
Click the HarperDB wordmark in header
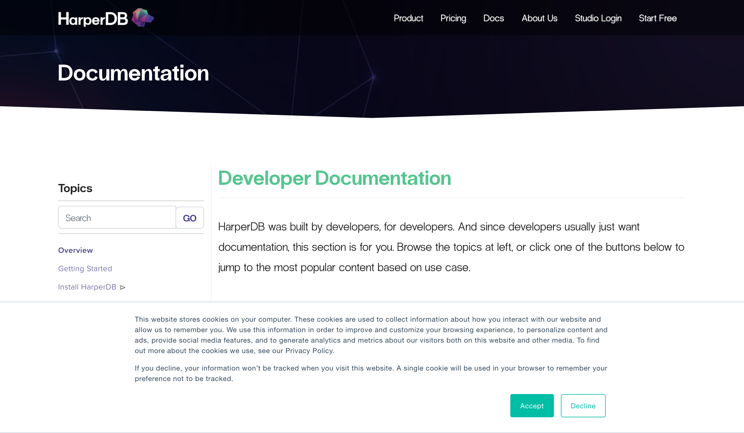(x=93, y=19)
